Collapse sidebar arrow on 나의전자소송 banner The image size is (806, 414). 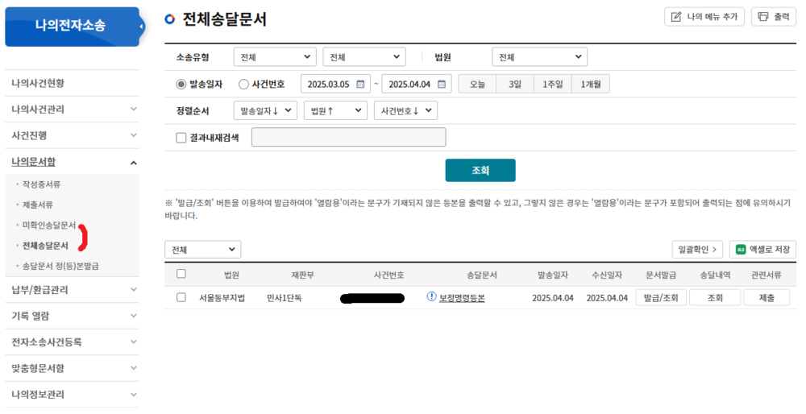point(142,27)
